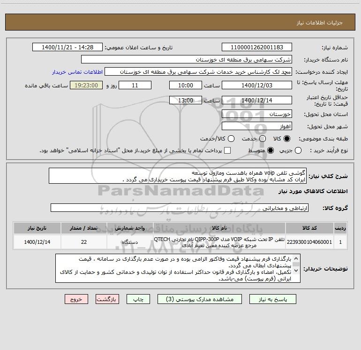361x350 pixels.
Task: Click down arrow of buyer notes scrollbar
Action: (296, 271)
